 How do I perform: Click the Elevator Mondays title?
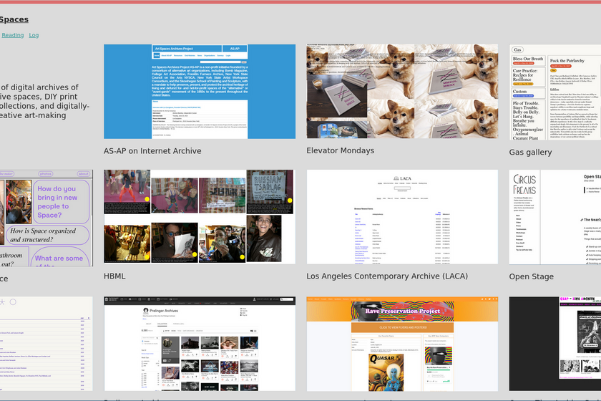pos(340,150)
